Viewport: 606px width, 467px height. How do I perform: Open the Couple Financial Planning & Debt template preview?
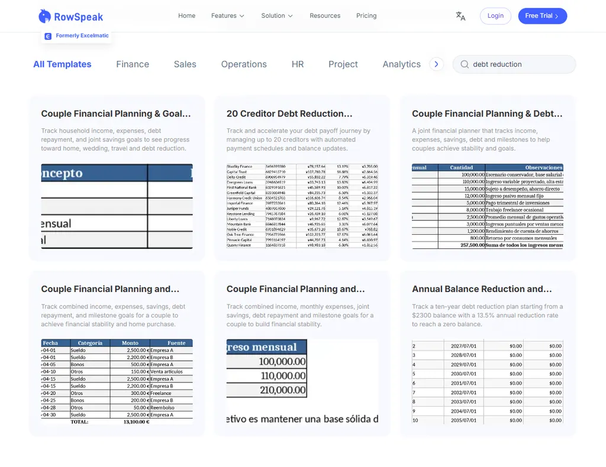[488, 206]
